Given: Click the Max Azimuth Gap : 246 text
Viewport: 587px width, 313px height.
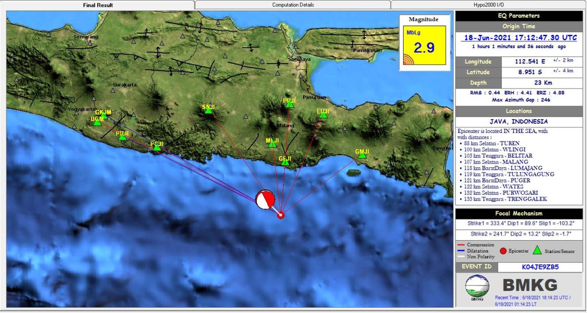Looking at the screenshot, I should pos(520,100).
